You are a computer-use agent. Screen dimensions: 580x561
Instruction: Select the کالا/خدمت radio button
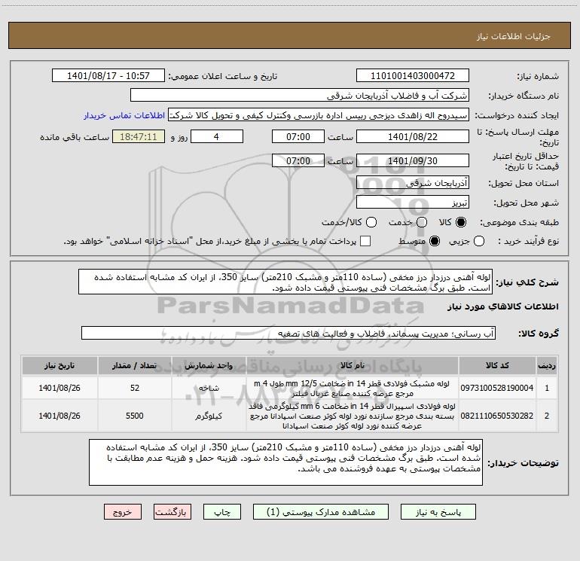(x=371, y=222)
